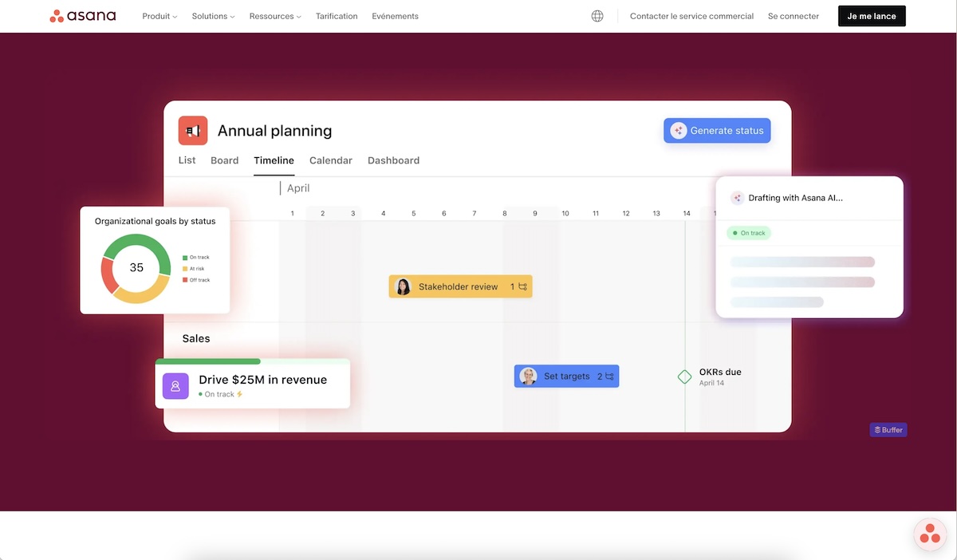
Task: Click the Annual planning project icon
Action: click(192, 130)
